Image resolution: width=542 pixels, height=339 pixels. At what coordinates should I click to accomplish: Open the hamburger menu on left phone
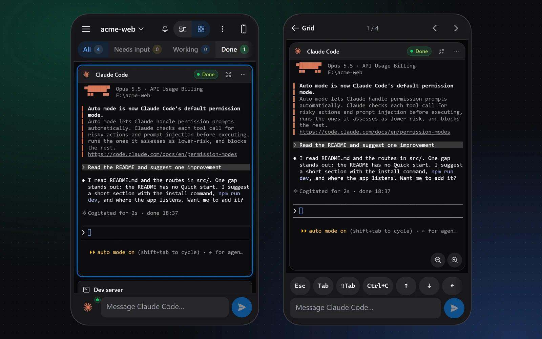pyautogui.click(x=86, y=29)
